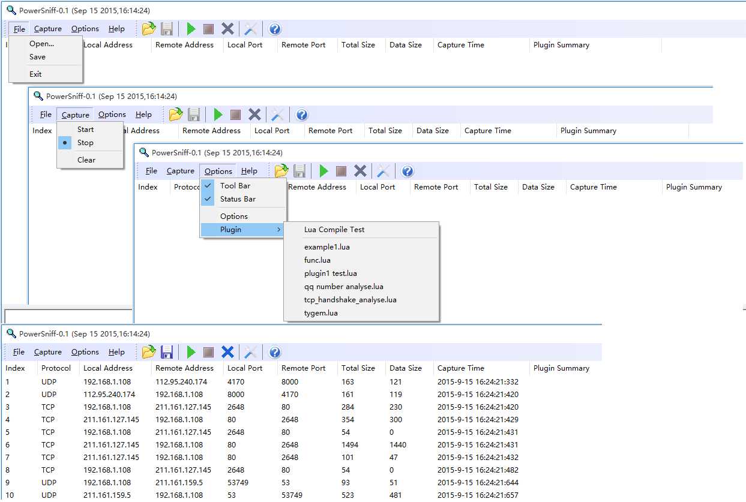Image resolution: width=746 pixels, height=502 pixels.
Task: Expand the Plugin submenu arrow
Action: [278, 230]
